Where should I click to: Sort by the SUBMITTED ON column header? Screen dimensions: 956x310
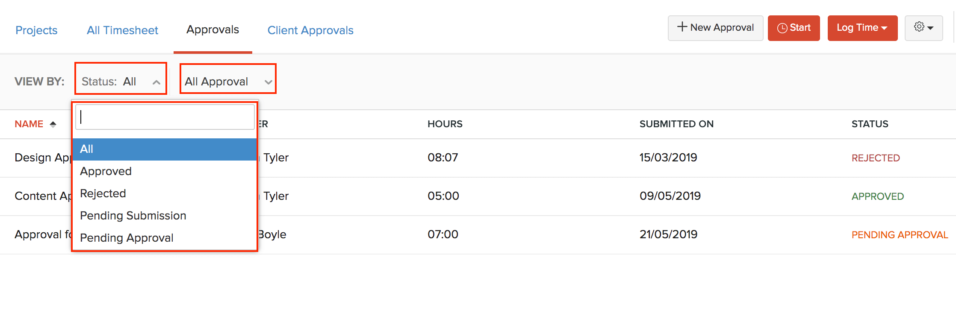point(676,124)
